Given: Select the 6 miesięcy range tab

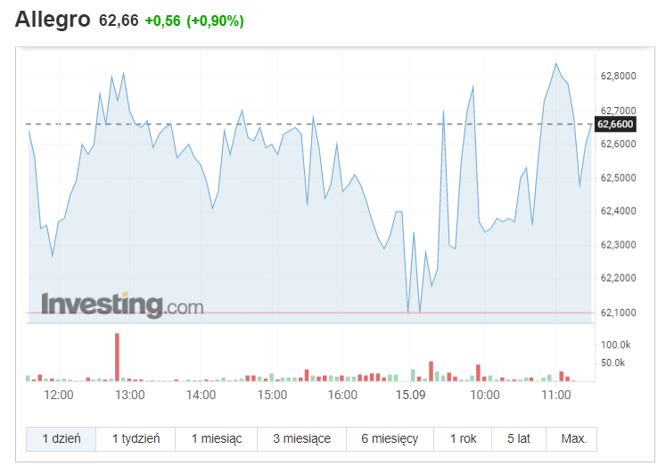Looking at the screenshot, I should (390, 438).
